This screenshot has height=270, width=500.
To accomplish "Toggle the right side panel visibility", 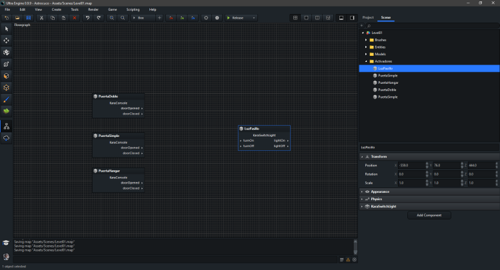I will click(351, 17).
